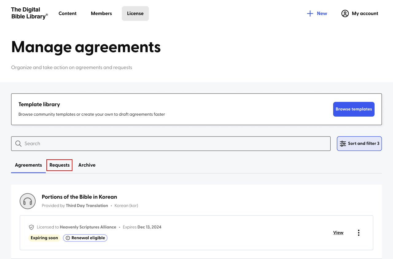Switch to the Archive tab
393x259 pixels.
[87, 165]
